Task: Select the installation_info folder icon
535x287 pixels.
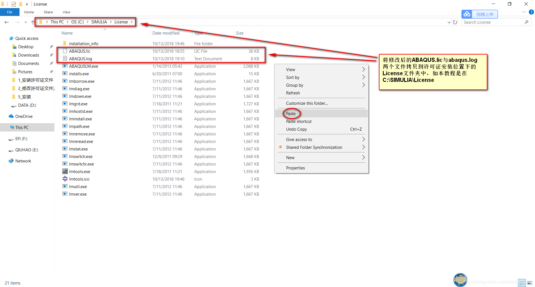Action: [x=65, y=43]
